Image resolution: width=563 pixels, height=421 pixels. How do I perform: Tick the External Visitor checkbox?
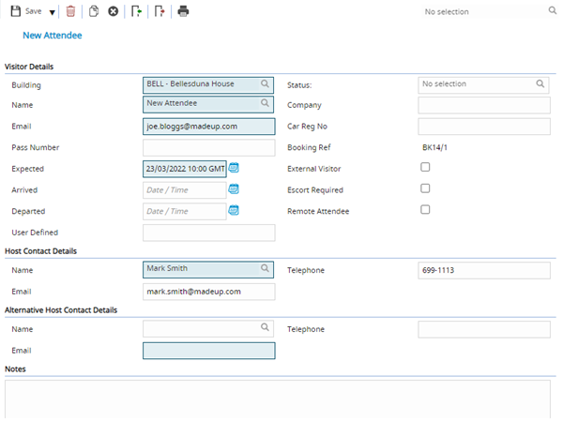(425, 167)
